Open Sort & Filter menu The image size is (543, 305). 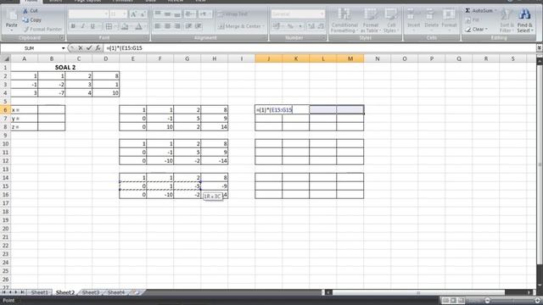(x=507, y=20)
